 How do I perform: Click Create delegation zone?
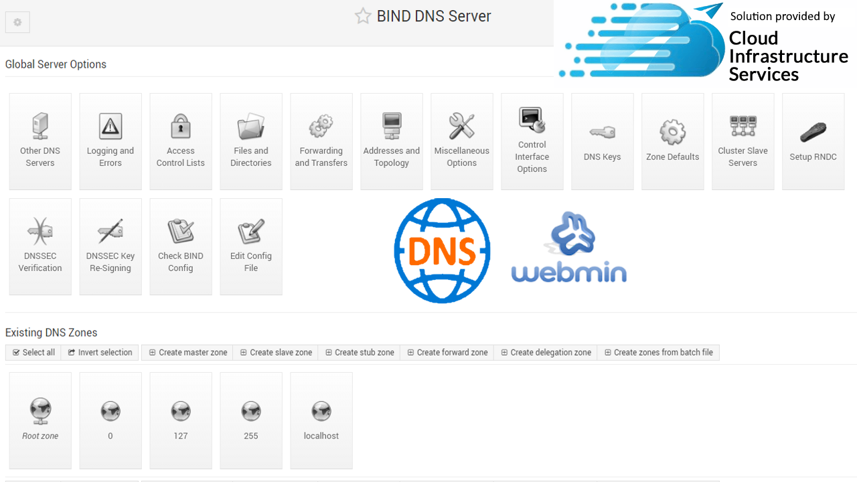pyautogui.click(x=546, y=352)
